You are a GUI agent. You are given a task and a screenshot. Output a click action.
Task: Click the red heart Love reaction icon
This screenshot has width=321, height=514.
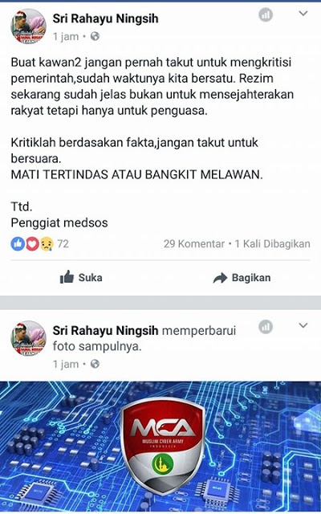pos(32,244)
